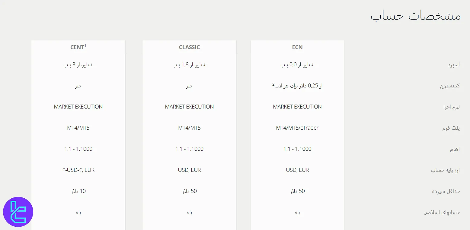Image resolution: width=470 pixels, height=230 pixels.
Task: Click USD, EUR in the CLASSIC column
Action: (x=189, y=170)
